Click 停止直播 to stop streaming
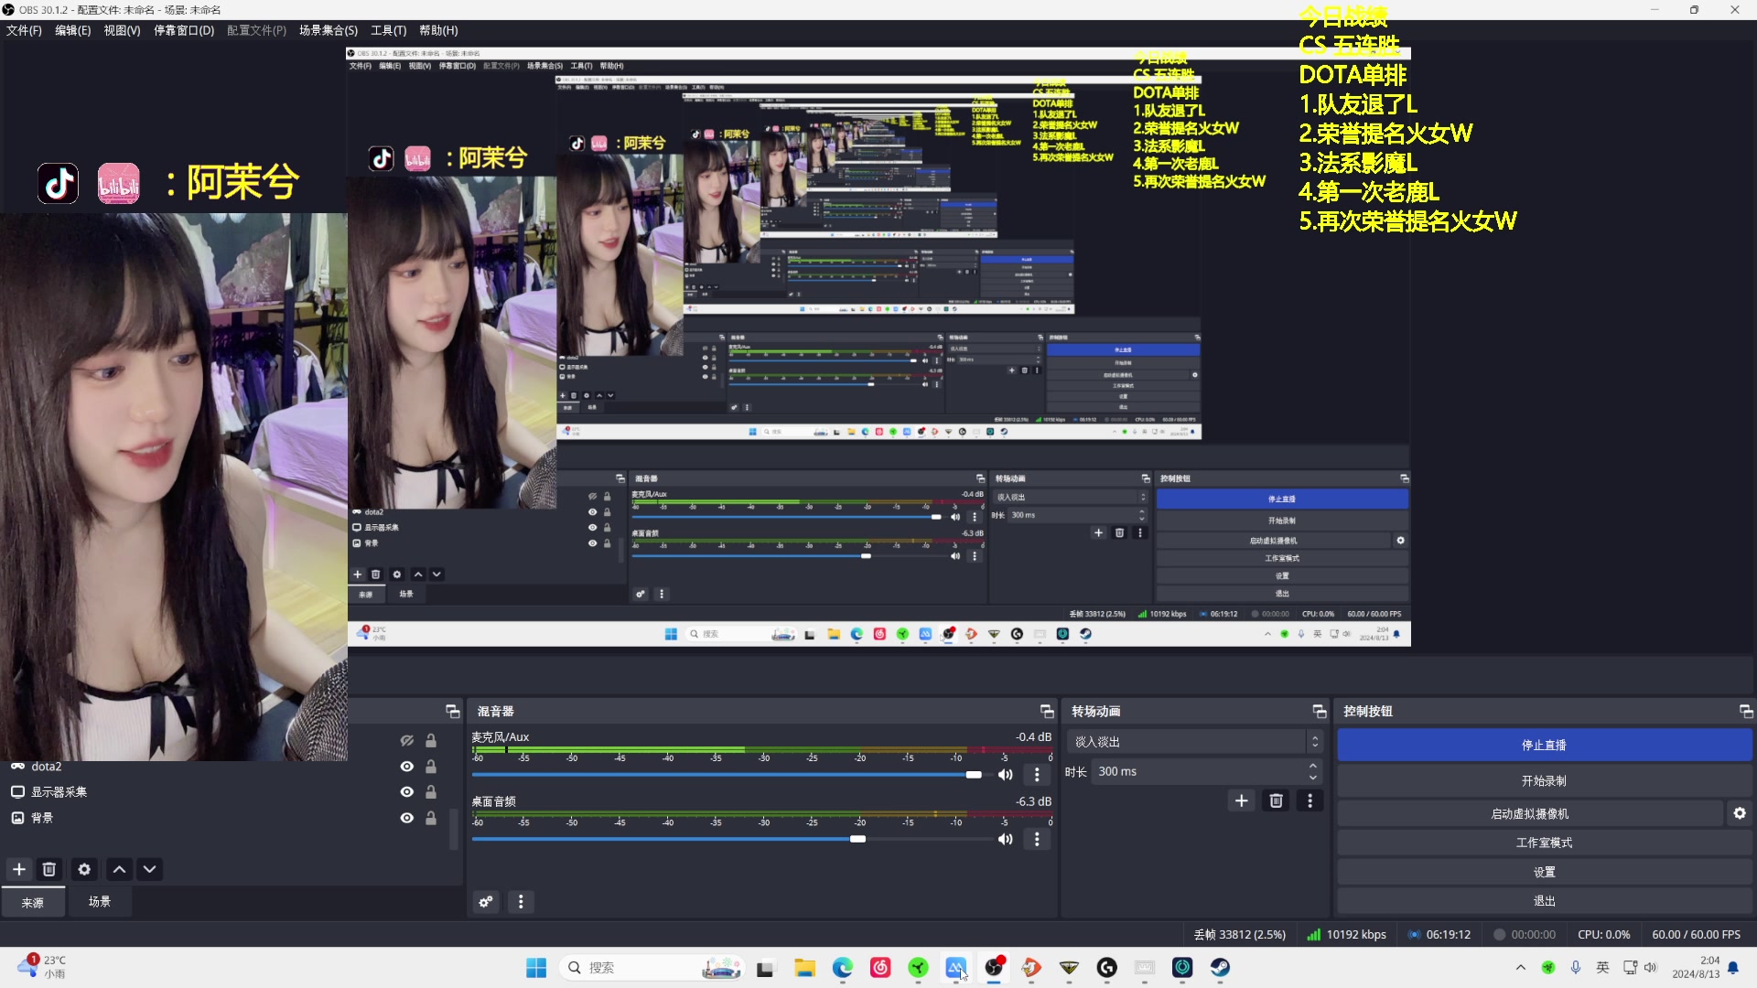Image resolution: width=1757 pixels, height=988 pixels. [x=1544, y=746]
